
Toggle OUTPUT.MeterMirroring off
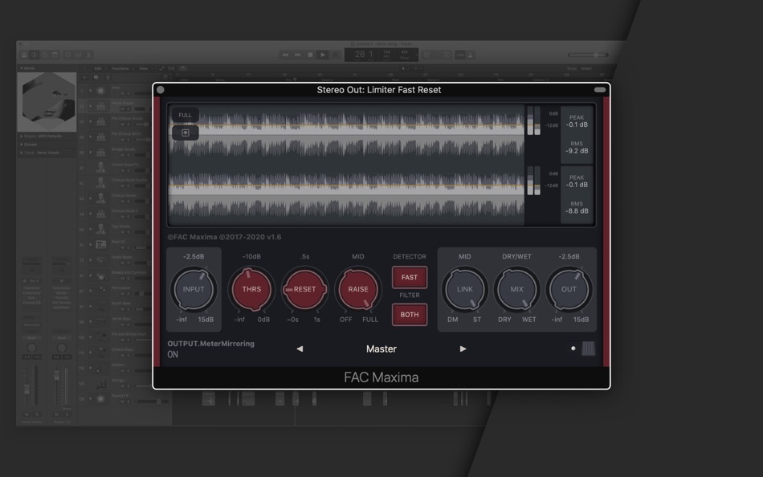[x=172, y=353]
